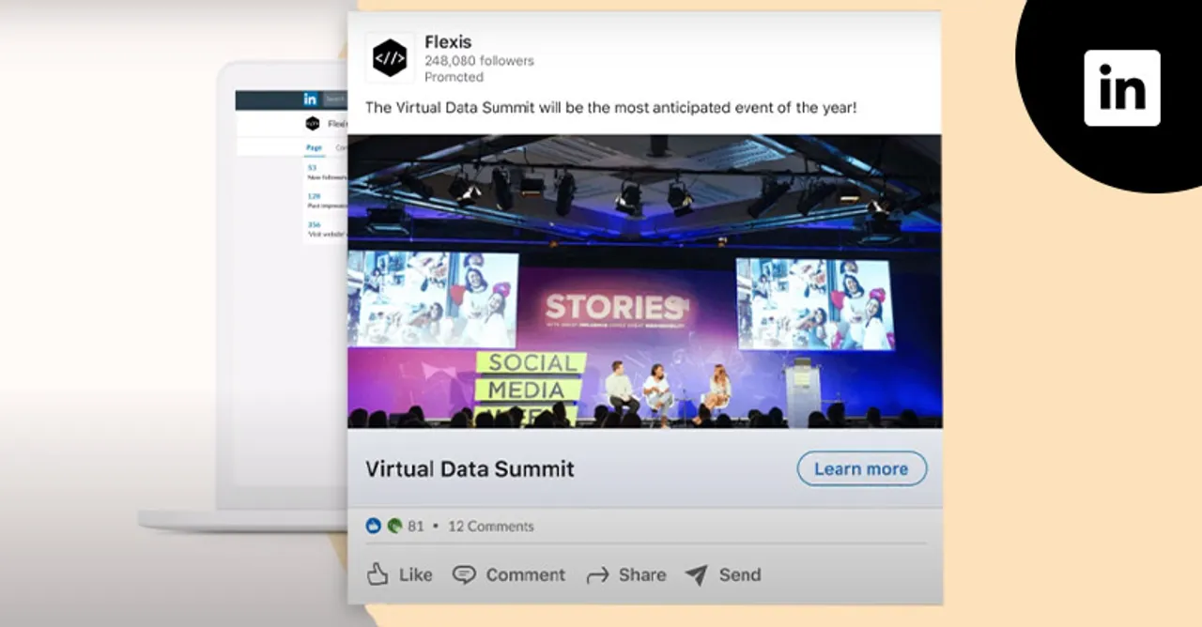
Task: Click the paper plane Send icon
Action: pos(696,574)
